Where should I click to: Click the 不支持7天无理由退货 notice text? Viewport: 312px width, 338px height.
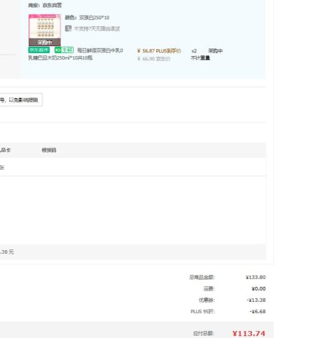97,29
